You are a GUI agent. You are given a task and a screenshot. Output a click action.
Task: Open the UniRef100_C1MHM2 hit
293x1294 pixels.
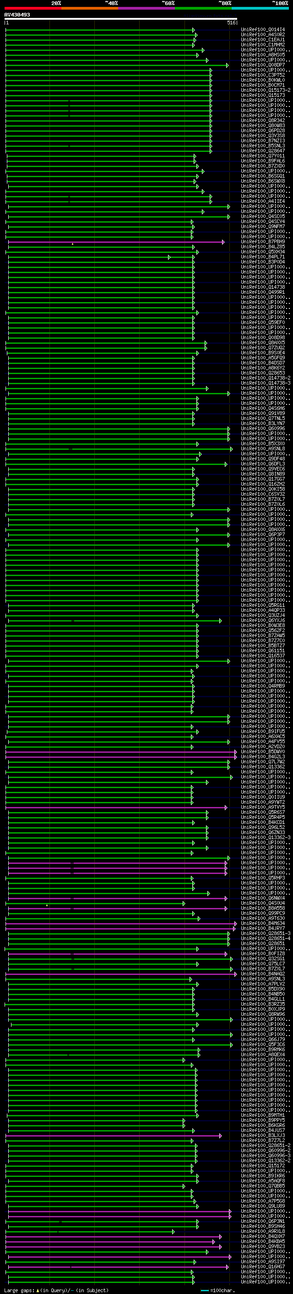tap(263, 45)
